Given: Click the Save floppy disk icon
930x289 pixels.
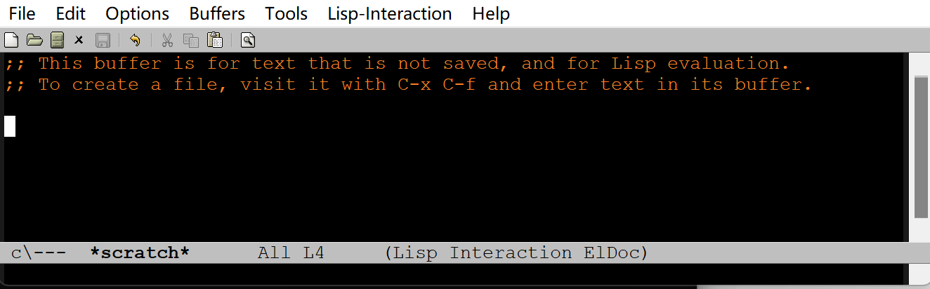Looking at the screenshot, I should point(102,40).
